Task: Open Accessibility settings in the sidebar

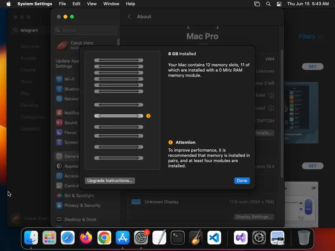Action: (67, 176)
